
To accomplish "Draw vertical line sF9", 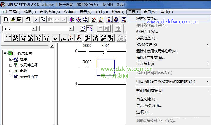I will point(63,38).
